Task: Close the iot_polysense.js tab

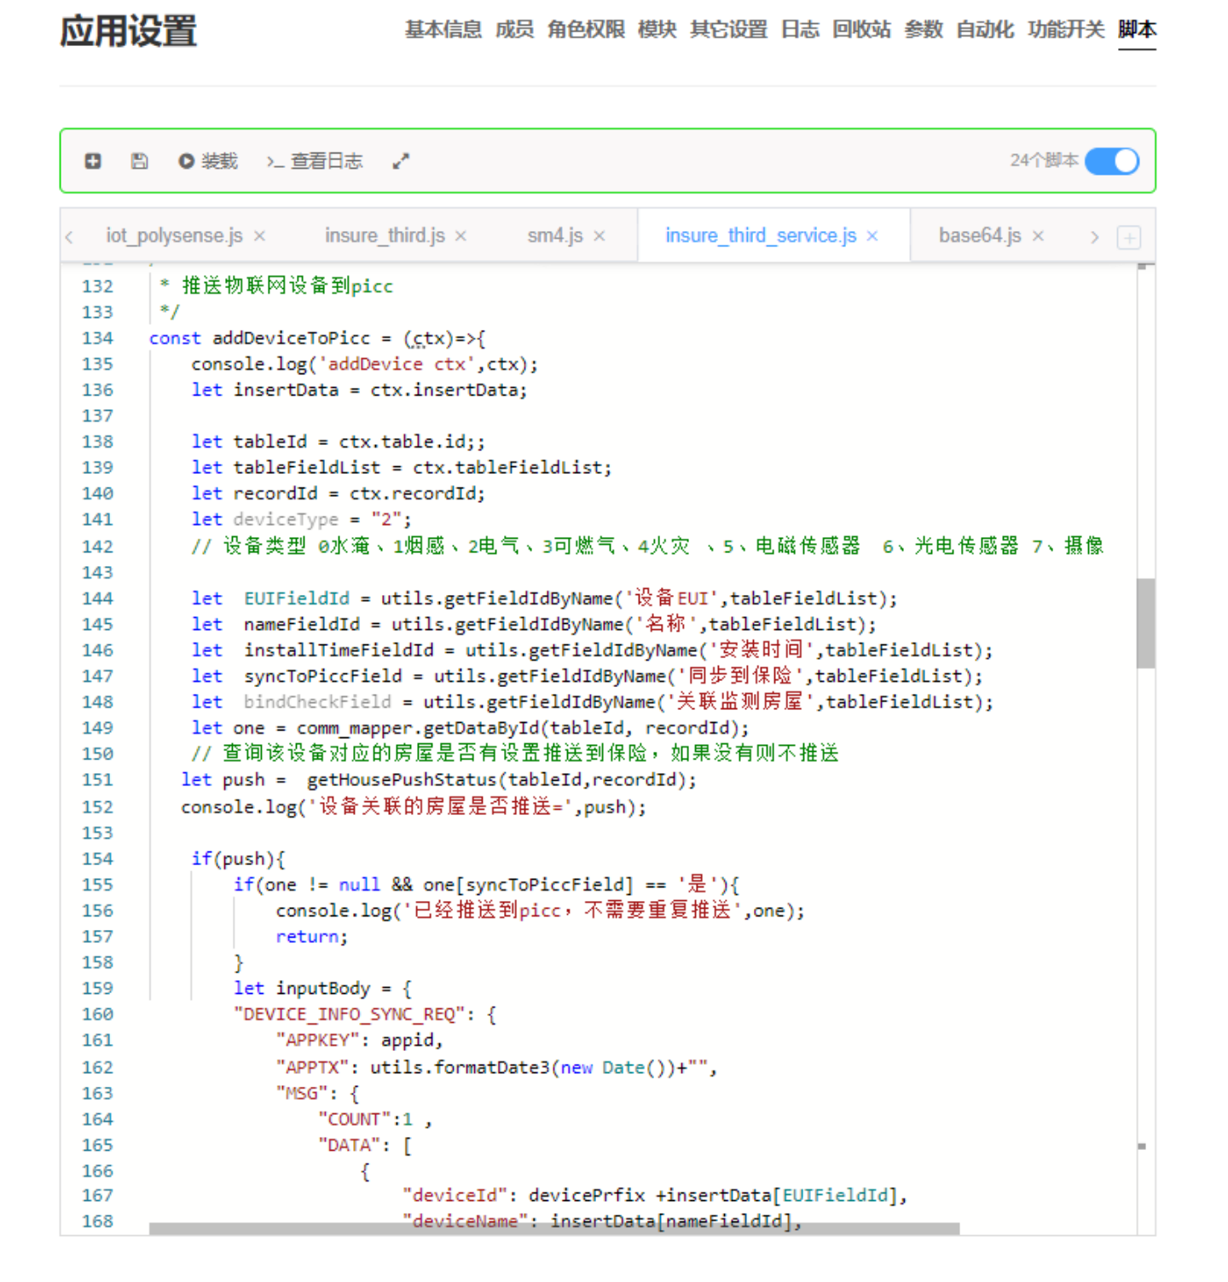Action: (260, 236)
